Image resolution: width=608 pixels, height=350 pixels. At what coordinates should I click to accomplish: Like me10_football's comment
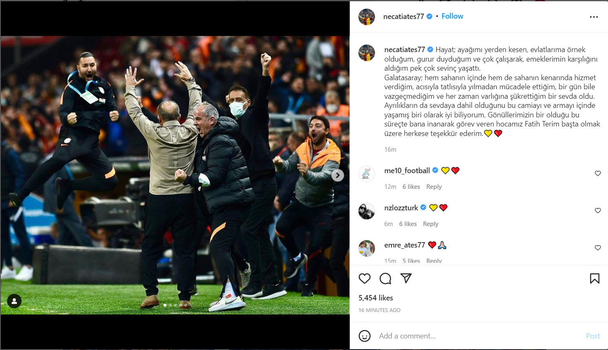pos(598,173)
